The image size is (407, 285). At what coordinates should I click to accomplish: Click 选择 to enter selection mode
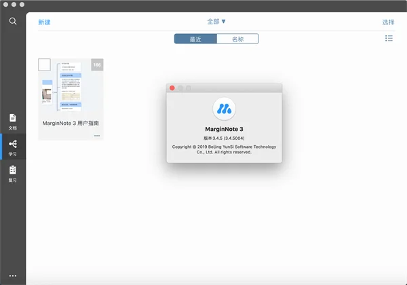tap(388, 22)
